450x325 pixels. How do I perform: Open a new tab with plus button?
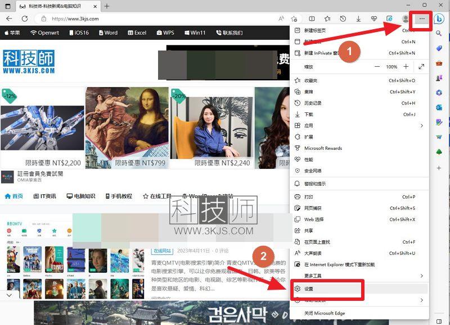pyautogui.click(x=107, y=6)
